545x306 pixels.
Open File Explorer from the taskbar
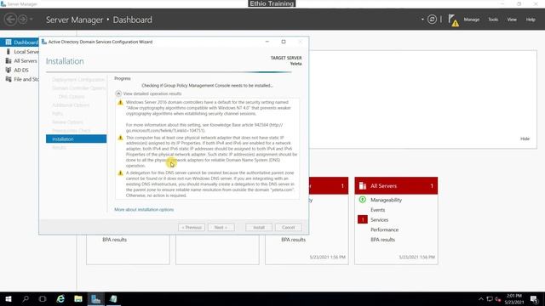click(x=78, y=298)
